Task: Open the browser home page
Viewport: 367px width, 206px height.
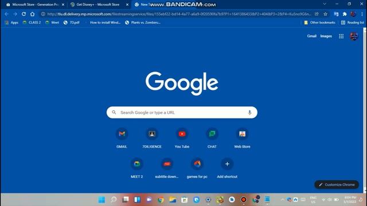Action: 32,14
